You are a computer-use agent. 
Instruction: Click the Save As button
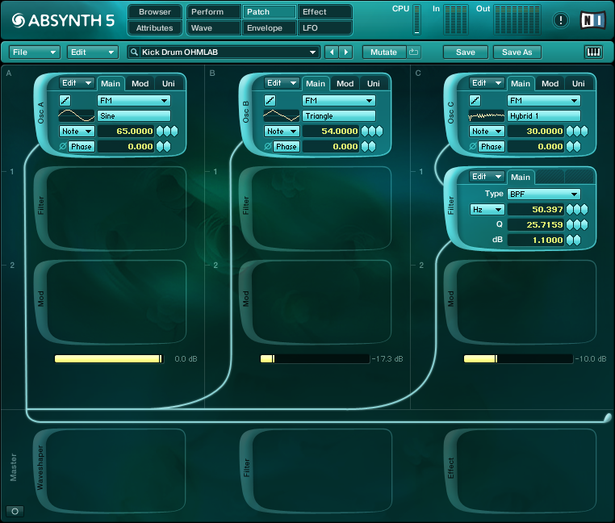click(x=517, y=52)
